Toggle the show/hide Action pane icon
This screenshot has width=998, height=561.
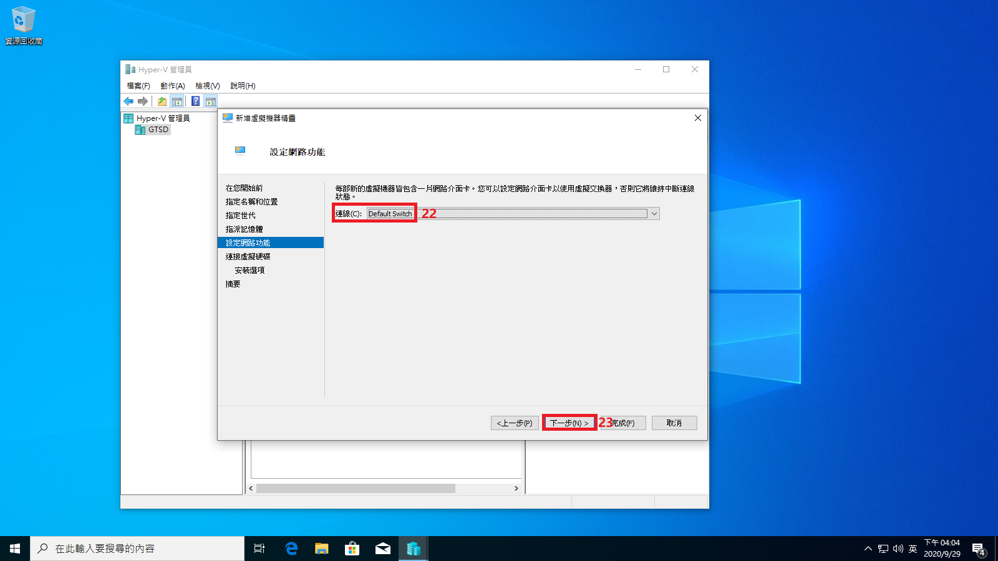(x=211, y=101)
